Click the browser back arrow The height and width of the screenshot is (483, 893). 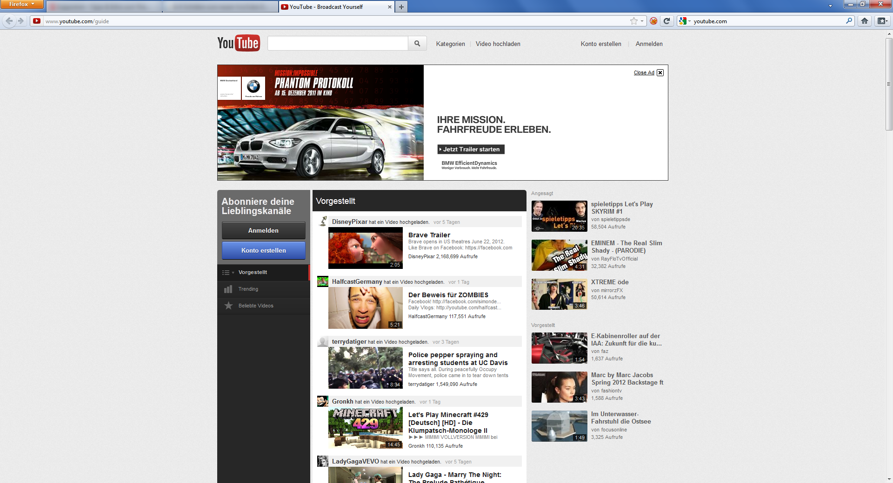pos(9,21)
